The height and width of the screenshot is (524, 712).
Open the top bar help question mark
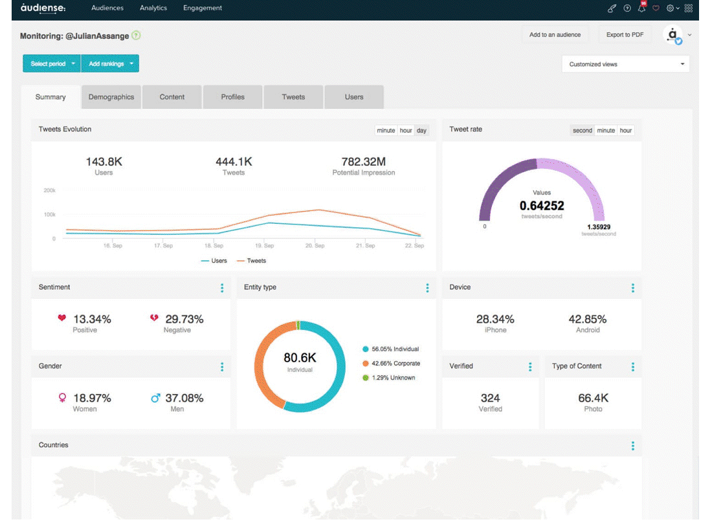pyautogui.click(x=627, y=8)
